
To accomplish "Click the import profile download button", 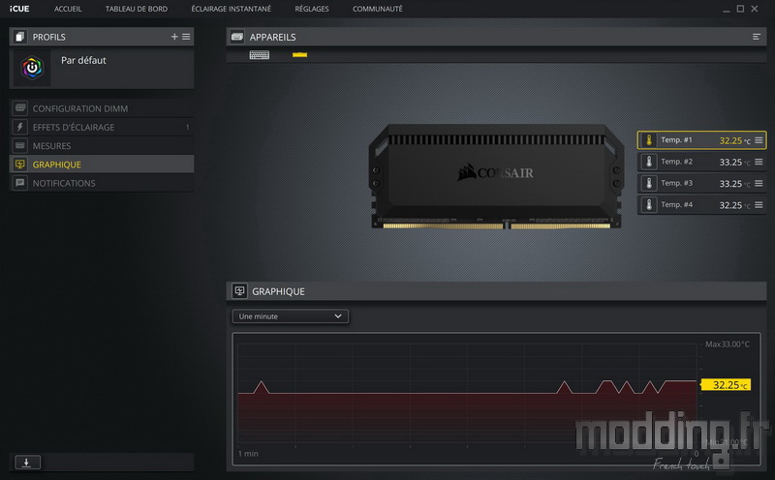I will tap(27, 463).
